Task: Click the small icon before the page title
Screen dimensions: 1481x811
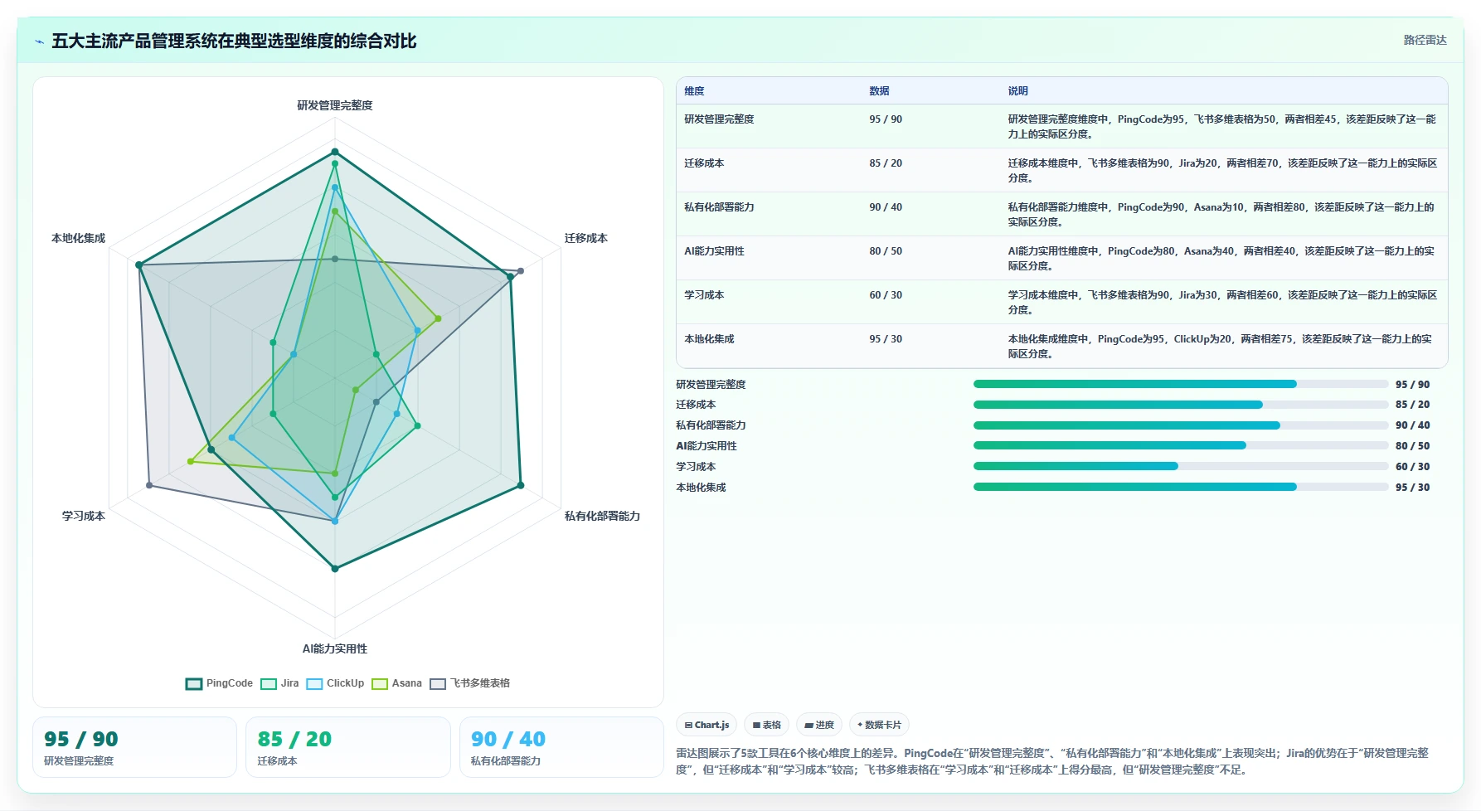Action: (x=39, y=41)
